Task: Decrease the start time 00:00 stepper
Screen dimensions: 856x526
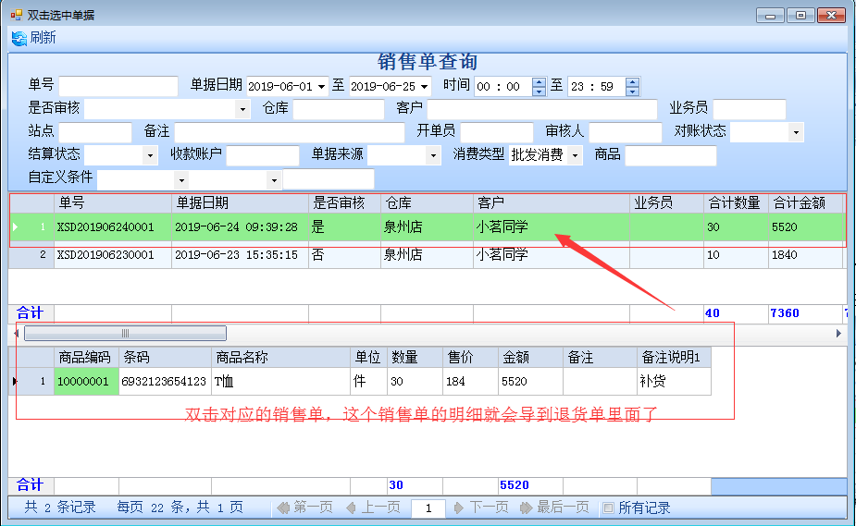Action: click(x=539, y=91)
